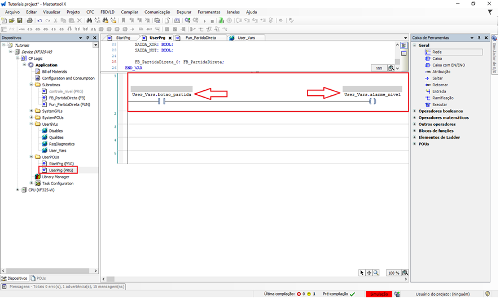Image resolution: width=500 pixels, height=299 pixels.
Task: Click the 100 % zoom button
Action: [x=393, y=272]
